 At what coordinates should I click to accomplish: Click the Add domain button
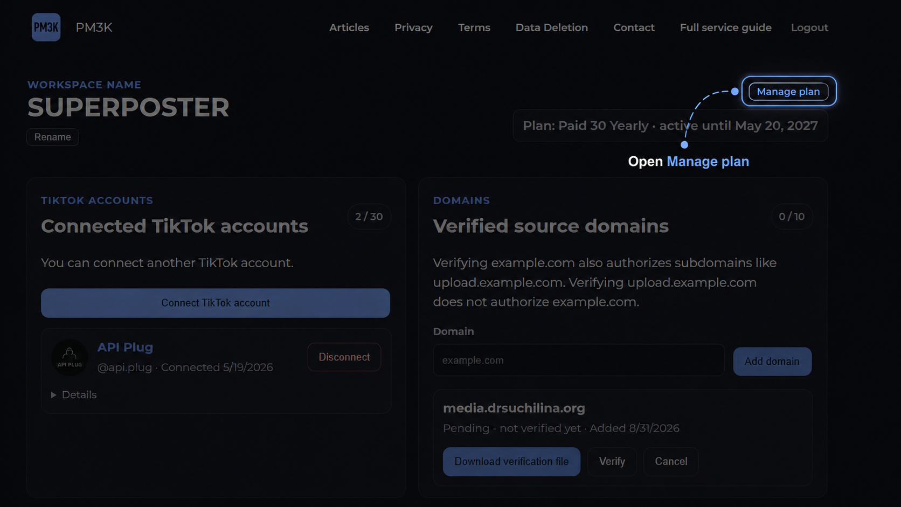[772, 362]
